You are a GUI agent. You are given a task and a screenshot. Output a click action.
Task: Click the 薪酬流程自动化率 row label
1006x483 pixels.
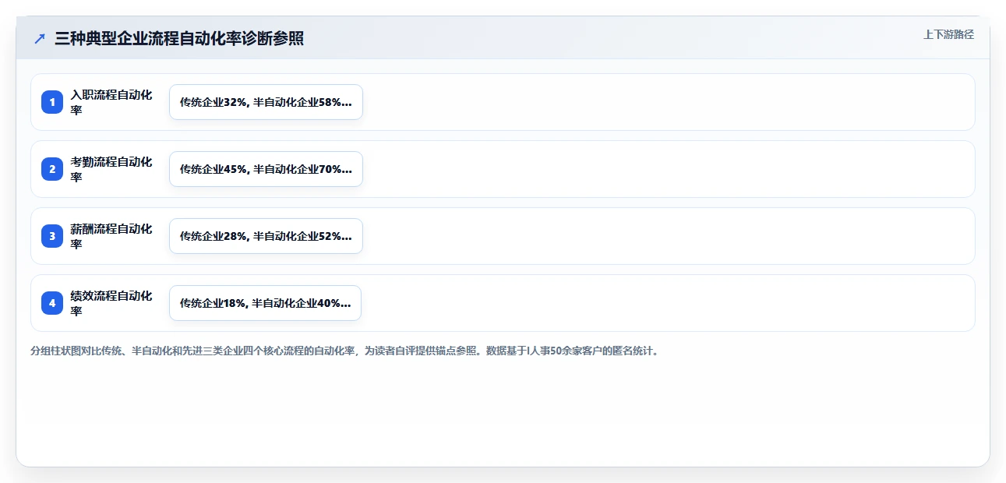click(x=111, y=236)
